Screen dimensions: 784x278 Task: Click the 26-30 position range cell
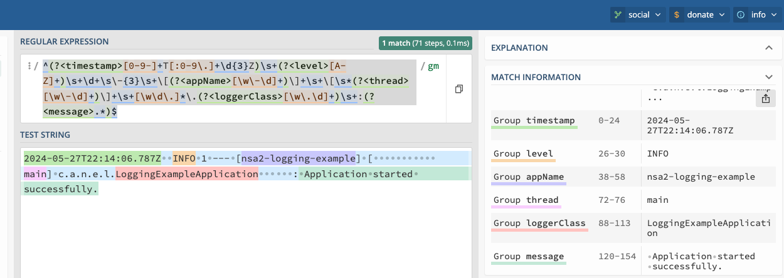click(x=612, y=153)
